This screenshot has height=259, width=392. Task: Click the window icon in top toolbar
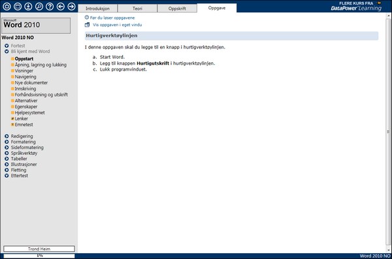click(x=18, y=7)
